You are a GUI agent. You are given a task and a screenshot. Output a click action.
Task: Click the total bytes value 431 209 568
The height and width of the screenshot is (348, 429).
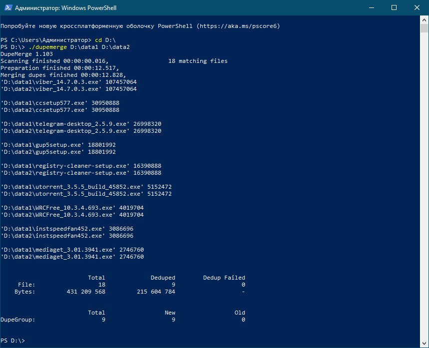(86, 292)
